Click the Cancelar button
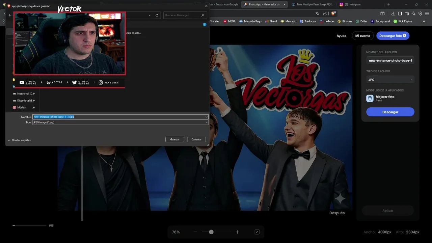 196,139
